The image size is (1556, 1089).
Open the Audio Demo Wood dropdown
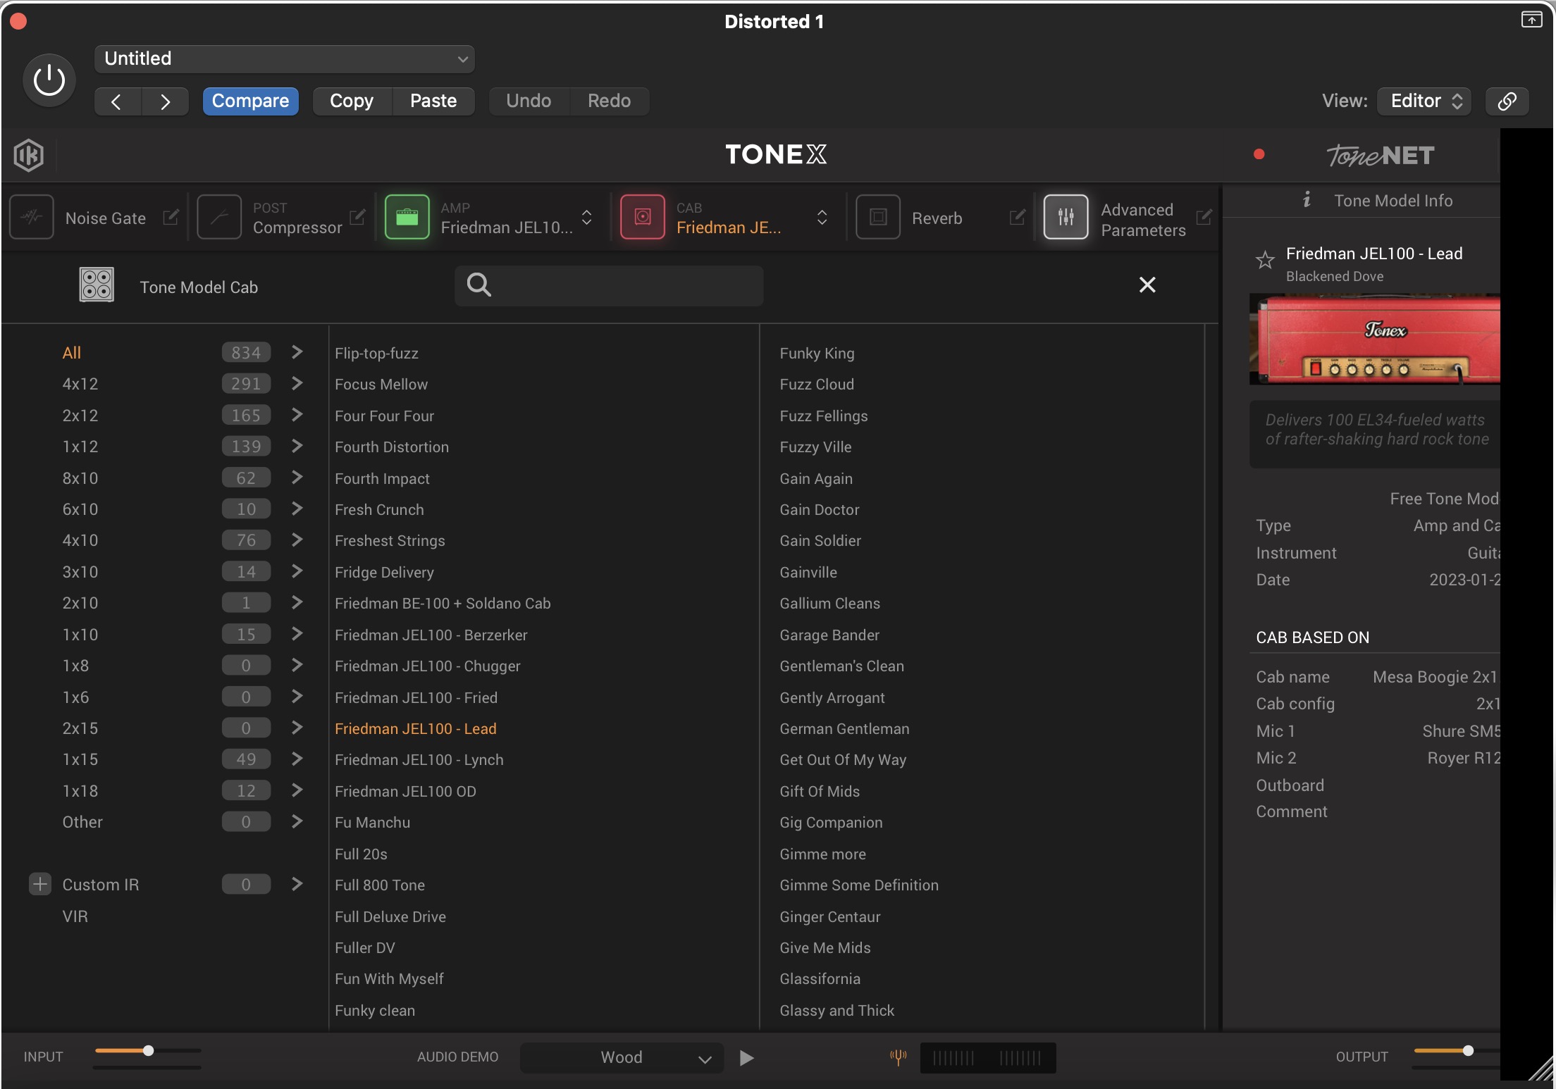[622, 1057]
